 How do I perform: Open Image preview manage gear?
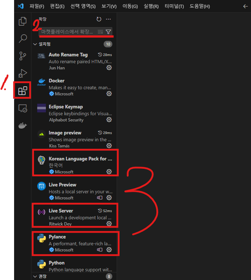[x=109, y=146]
